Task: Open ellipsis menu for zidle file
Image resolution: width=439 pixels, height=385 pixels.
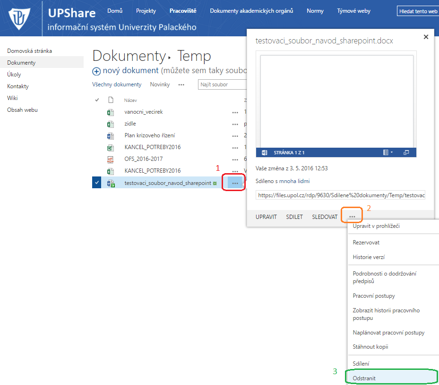Action: click(235, 124)
